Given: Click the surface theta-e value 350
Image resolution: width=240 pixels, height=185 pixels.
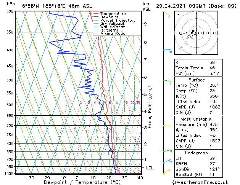Looking at the screenshot, I should tap(214, 96).
